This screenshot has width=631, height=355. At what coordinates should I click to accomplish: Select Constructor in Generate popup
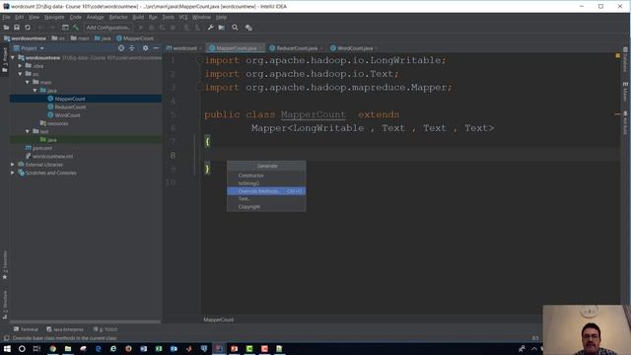tap(266, 176)
